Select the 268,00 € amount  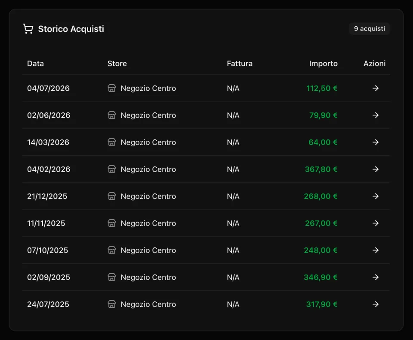[x=321, y=196]
